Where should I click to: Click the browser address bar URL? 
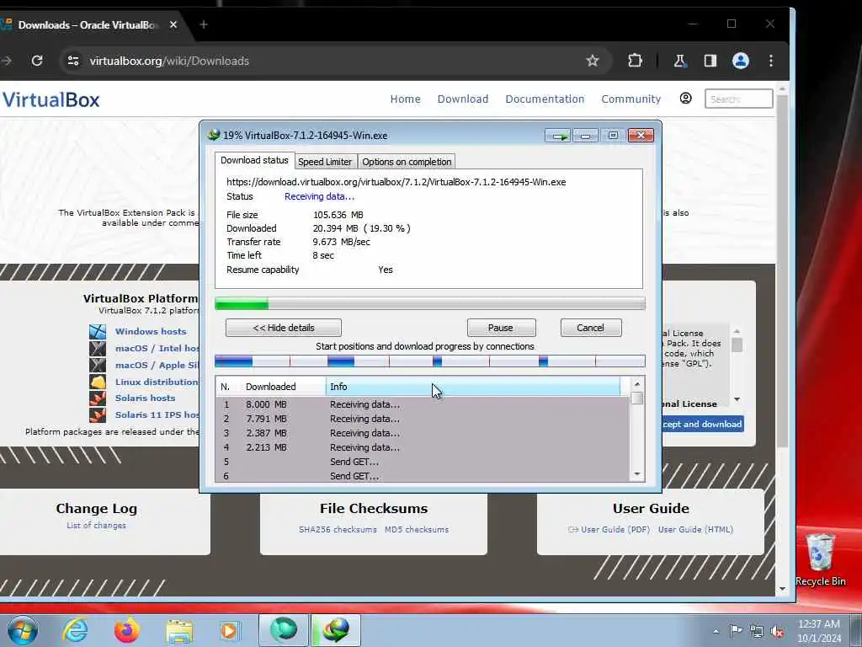click(169, 61)
